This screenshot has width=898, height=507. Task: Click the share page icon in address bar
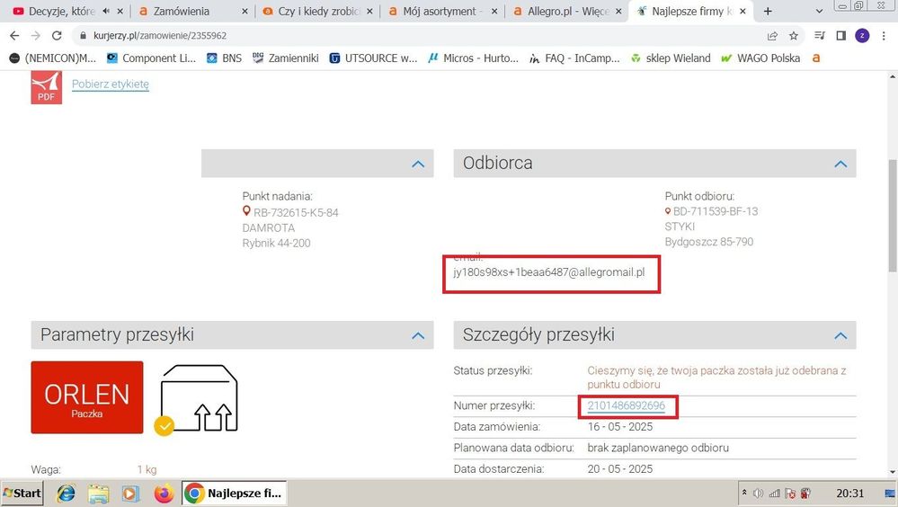pos(772,36)
